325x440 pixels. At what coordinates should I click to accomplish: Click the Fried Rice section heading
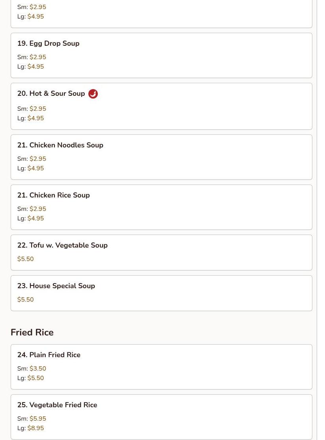(x=32, y=332)
